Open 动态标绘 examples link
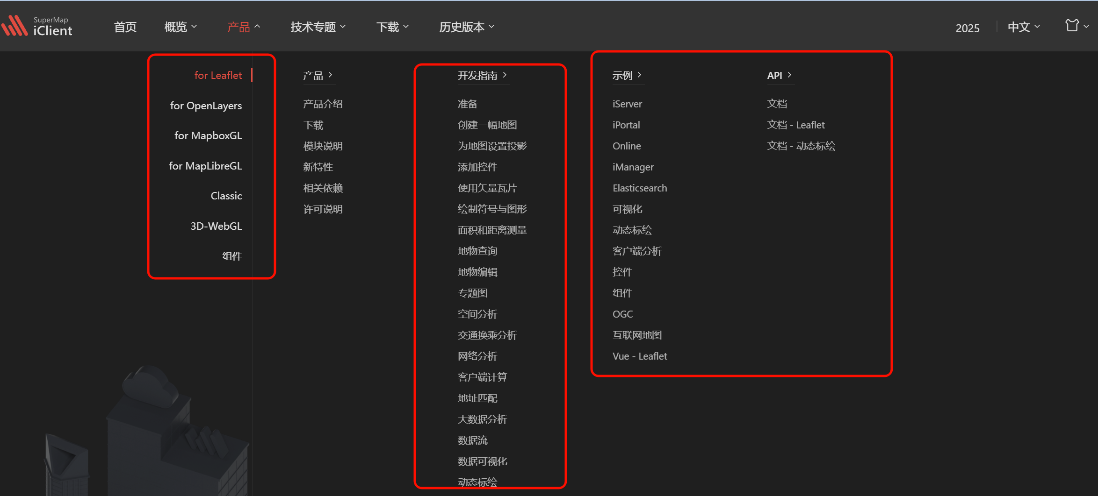Image resolution: width=1098 pixels, height=496 pixels. pyautogui.click(x=632, y=230)
